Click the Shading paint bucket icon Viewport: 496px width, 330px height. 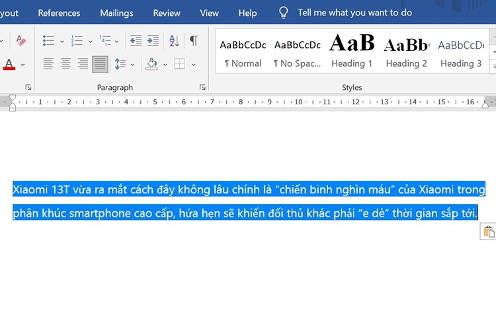tap(152, 64)
